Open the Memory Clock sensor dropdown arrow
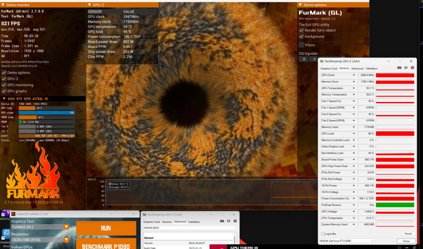This screenshot has height=249, width=423. [x=354, y=82]
